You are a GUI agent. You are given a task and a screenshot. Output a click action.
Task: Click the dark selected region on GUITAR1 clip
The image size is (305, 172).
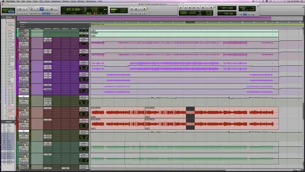click(x=190, y=113)
